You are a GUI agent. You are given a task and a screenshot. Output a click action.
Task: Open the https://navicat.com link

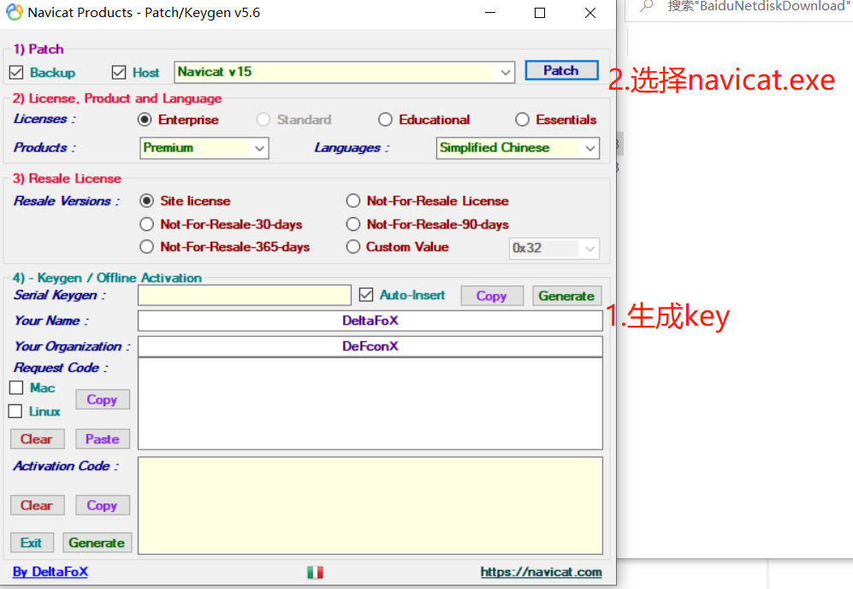pos(542,572)
